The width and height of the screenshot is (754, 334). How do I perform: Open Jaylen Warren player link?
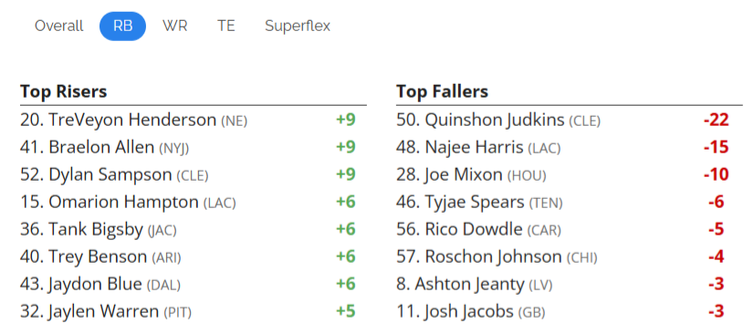pos(103,312)
